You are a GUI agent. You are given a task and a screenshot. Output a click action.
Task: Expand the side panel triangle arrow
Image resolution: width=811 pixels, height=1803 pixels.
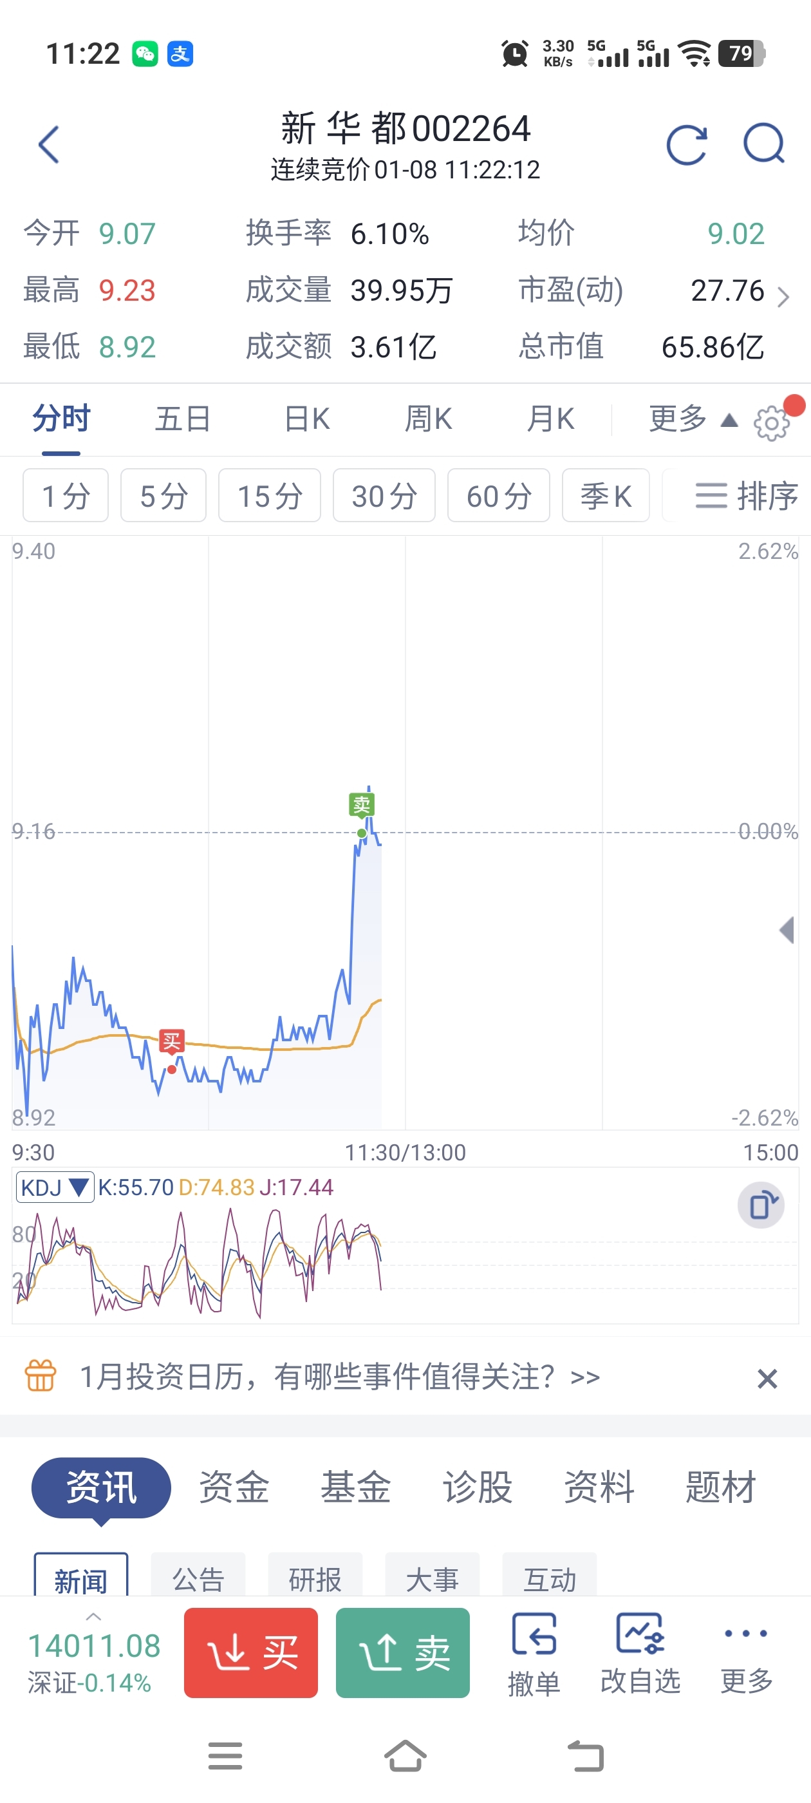point(787,929)
